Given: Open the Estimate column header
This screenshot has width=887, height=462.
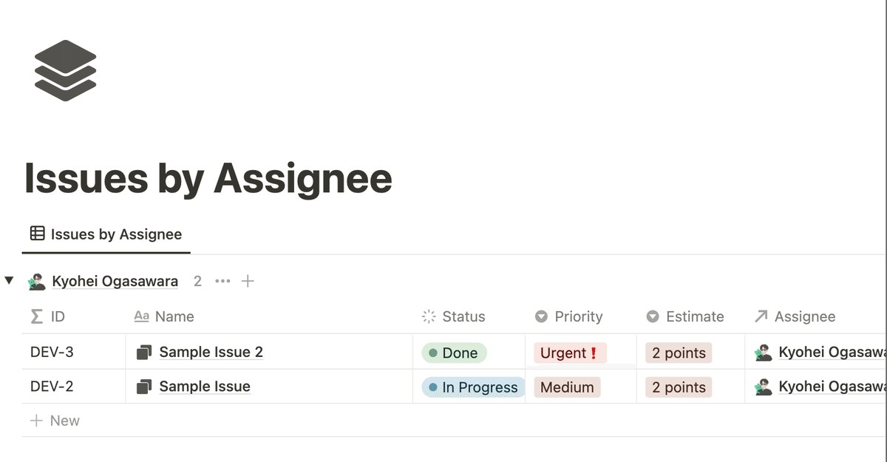Looking at the screenshot, I should [x=684, y=316].
